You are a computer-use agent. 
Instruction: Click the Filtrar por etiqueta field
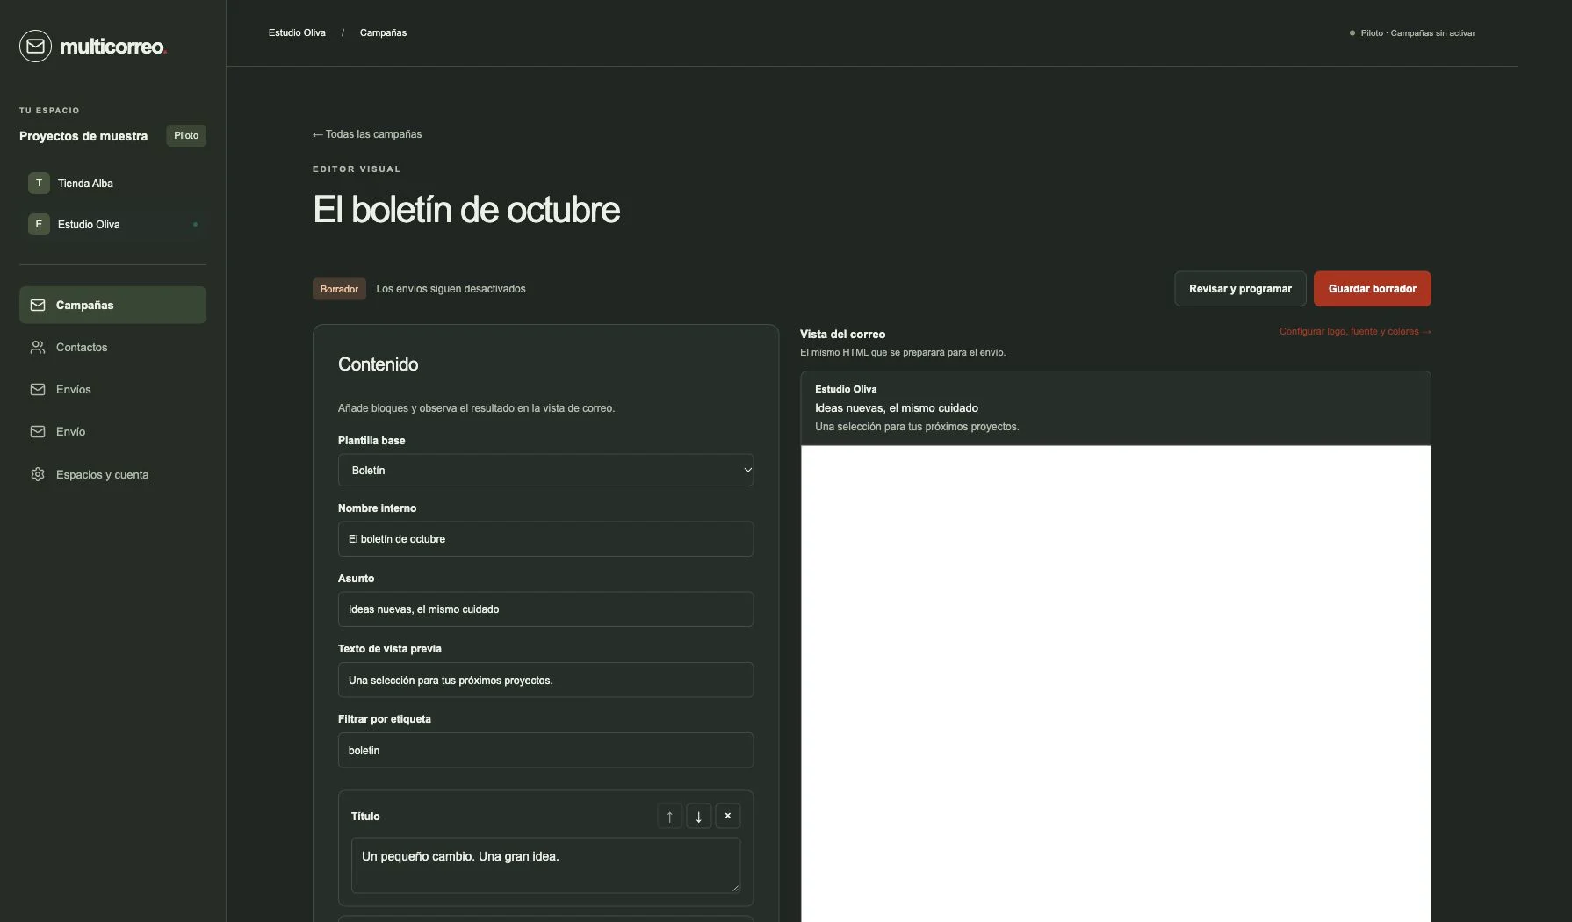click(x=545, y=750)
